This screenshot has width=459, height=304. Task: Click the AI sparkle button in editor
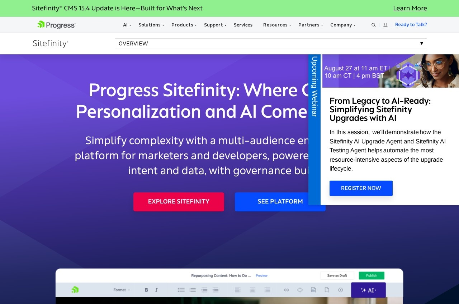368,290
